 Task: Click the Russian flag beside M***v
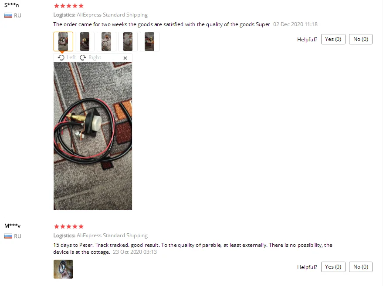coord(8,236)
